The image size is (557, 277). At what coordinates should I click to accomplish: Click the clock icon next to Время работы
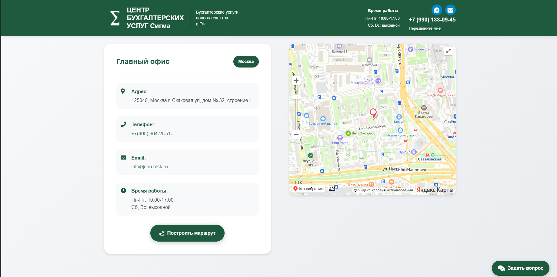(123, 190)
